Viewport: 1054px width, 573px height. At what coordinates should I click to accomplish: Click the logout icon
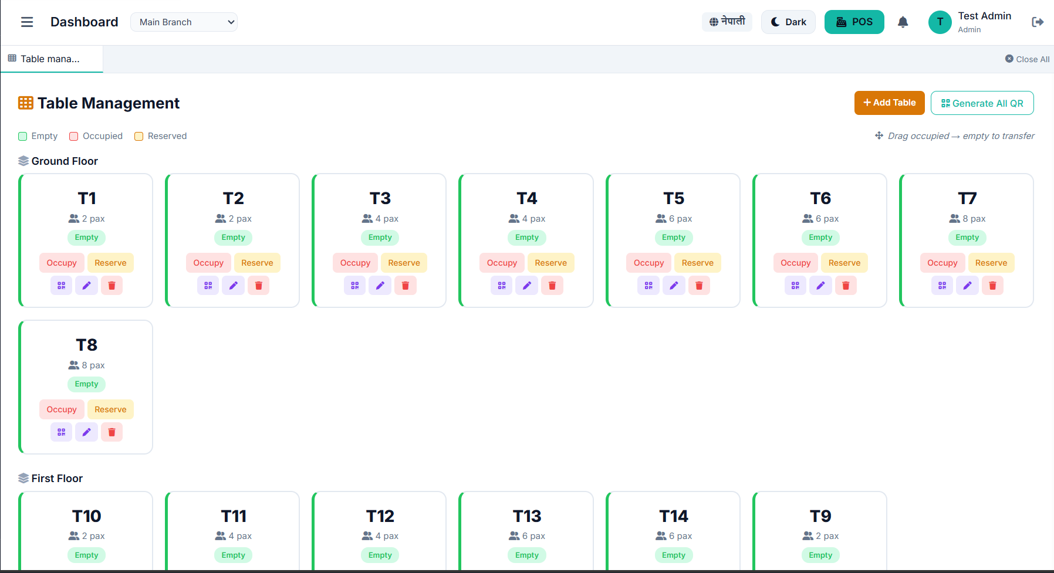[1038, 22]
